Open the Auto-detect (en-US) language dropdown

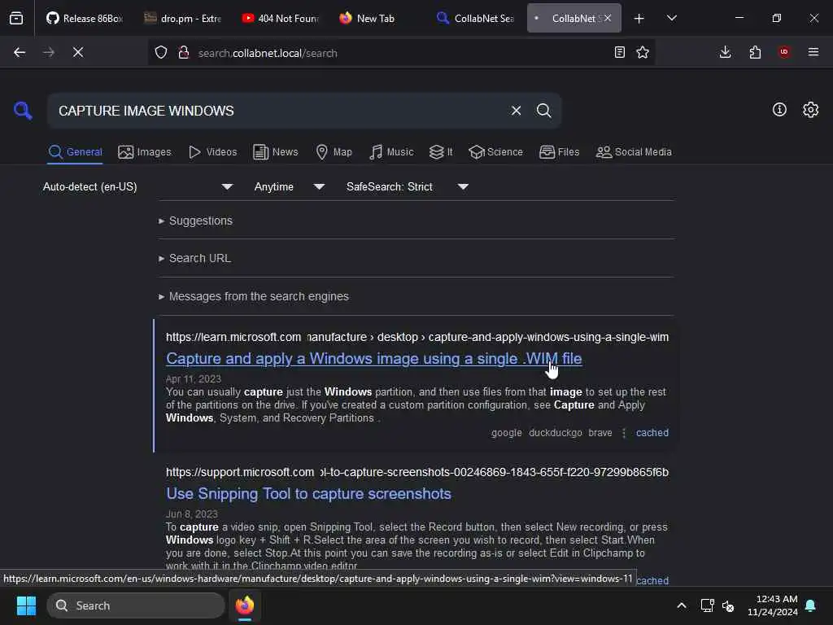click(137, 186)
